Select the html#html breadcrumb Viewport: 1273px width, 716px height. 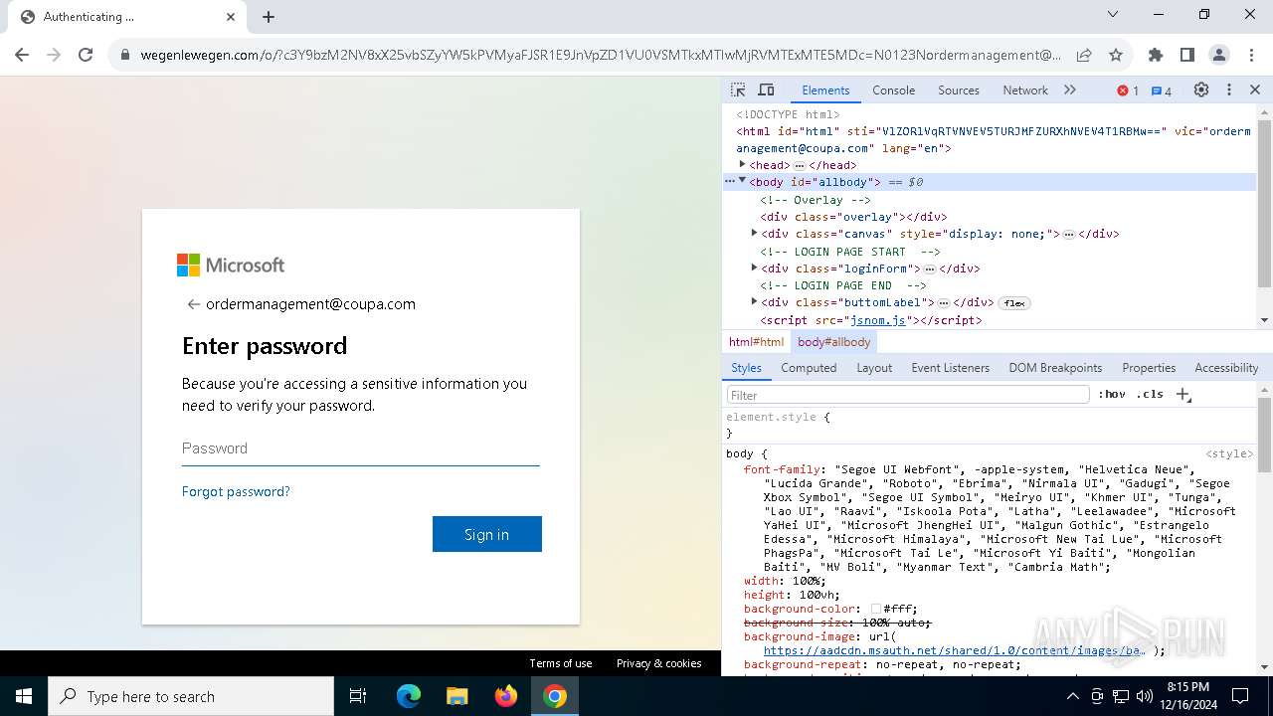click(x=756, y=342)
